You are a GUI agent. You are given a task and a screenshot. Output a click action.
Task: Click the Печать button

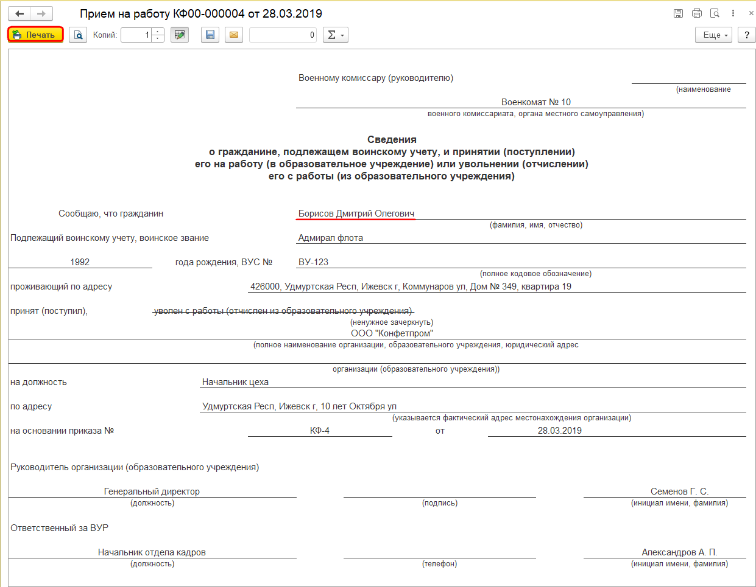[x=35, y=35]
